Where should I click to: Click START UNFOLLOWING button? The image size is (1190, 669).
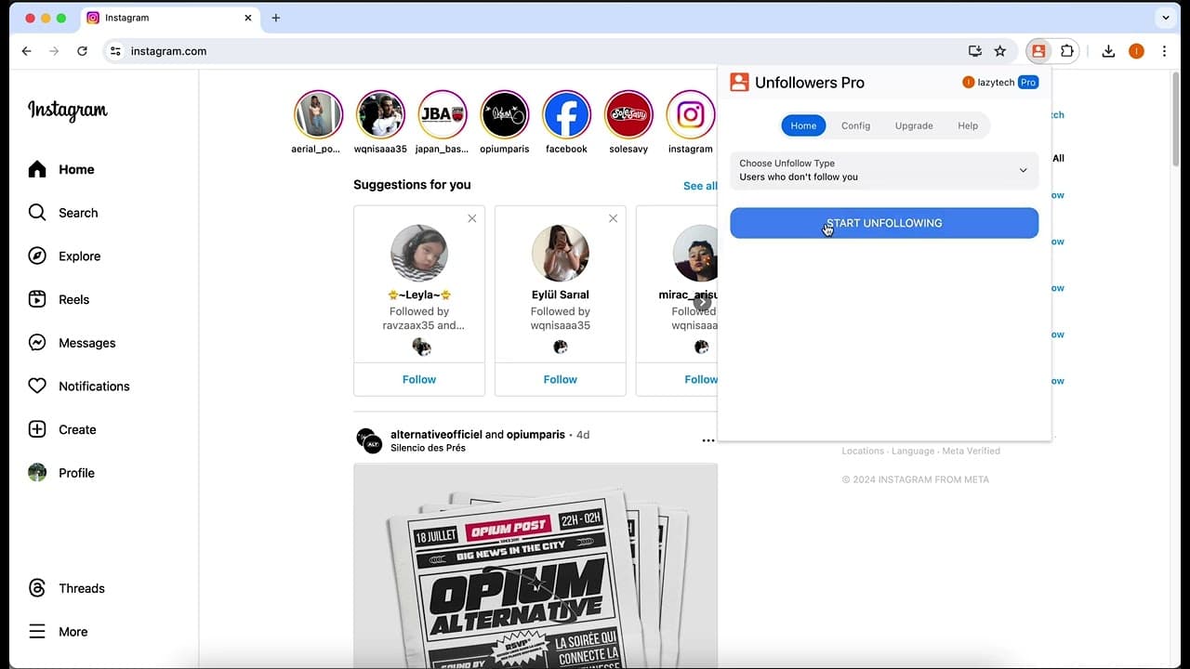coord(884,223)
